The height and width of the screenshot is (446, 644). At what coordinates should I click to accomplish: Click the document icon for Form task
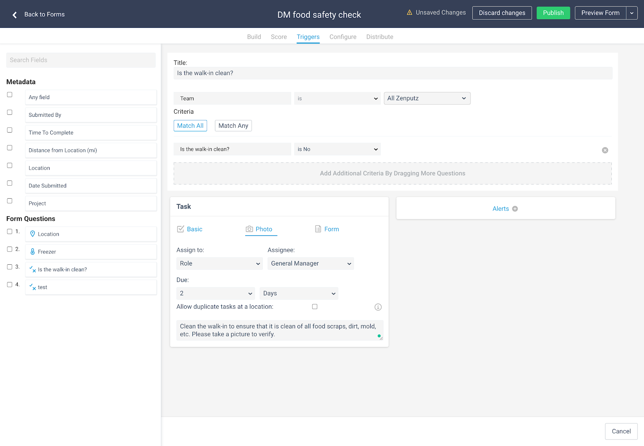318,229
